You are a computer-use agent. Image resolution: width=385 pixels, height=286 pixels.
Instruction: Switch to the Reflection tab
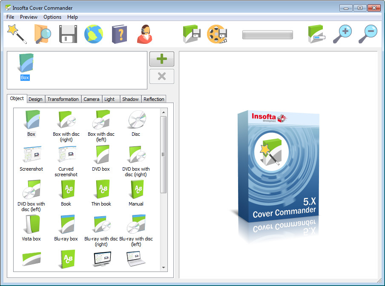coord(154,99)
